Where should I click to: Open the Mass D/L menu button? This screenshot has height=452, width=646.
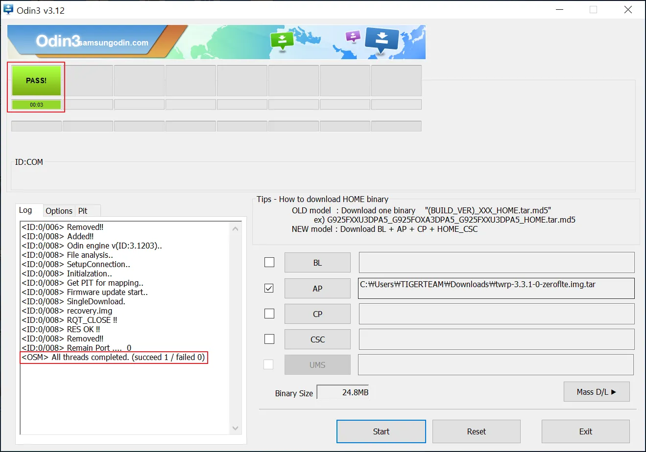click(597, 392)
